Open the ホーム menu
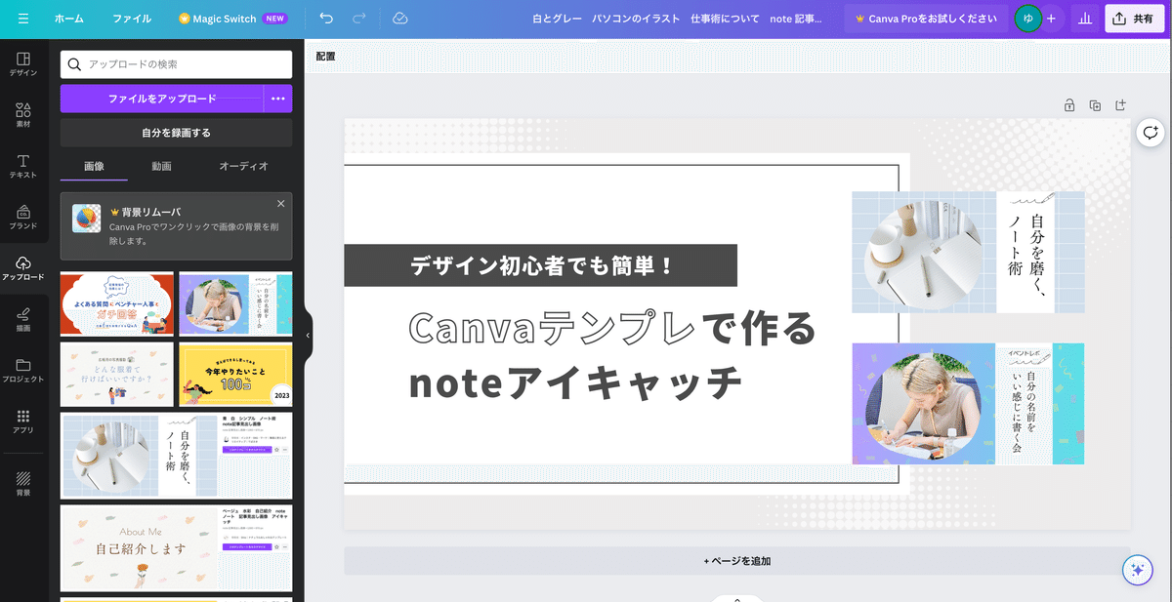The image size is (1172, 602). (69, 19)
